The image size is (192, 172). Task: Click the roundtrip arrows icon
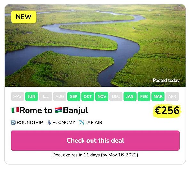13,122
